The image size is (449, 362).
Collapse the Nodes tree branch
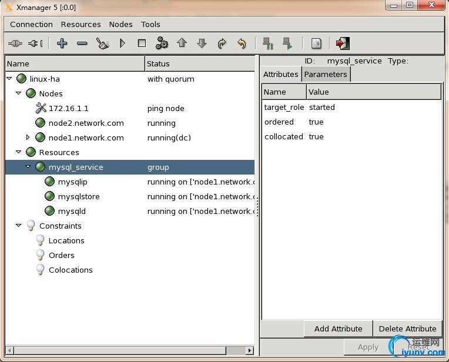point(19,93)
